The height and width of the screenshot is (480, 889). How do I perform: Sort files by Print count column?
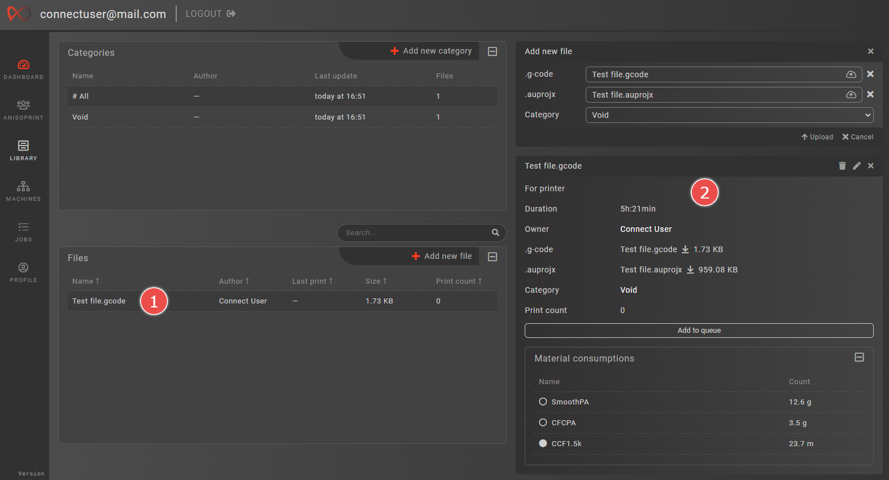click(459, 281)
